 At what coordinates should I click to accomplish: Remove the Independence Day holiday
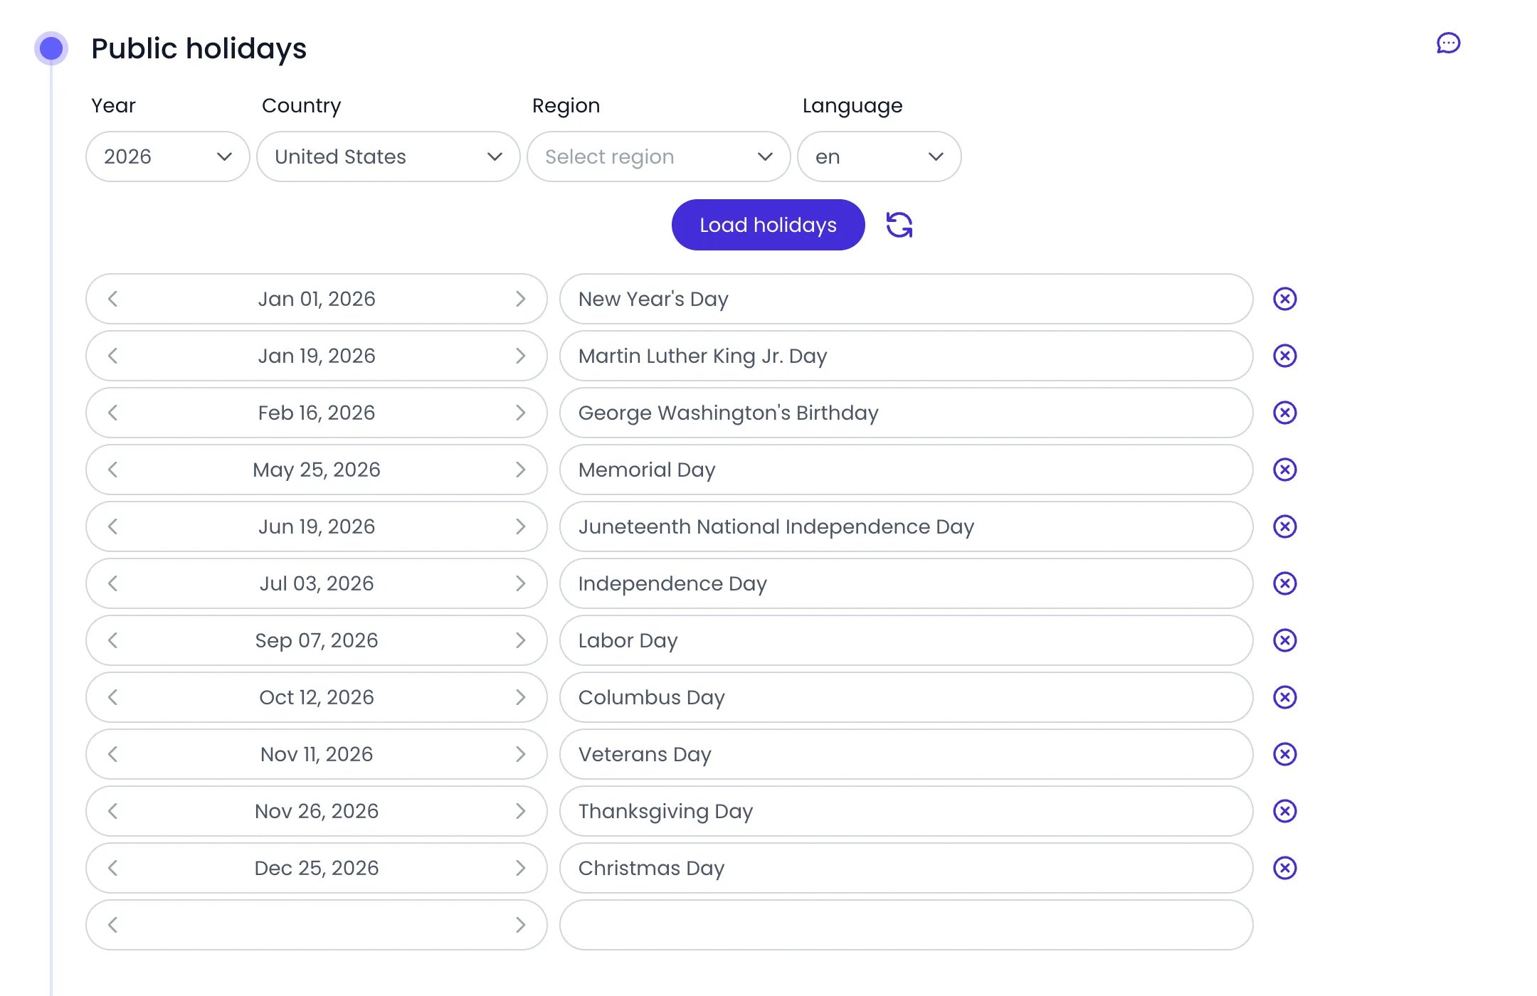pyautogui.click(x=1284, y=583)
